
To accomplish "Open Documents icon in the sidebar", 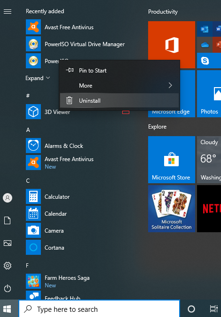I will coord(8,220).
